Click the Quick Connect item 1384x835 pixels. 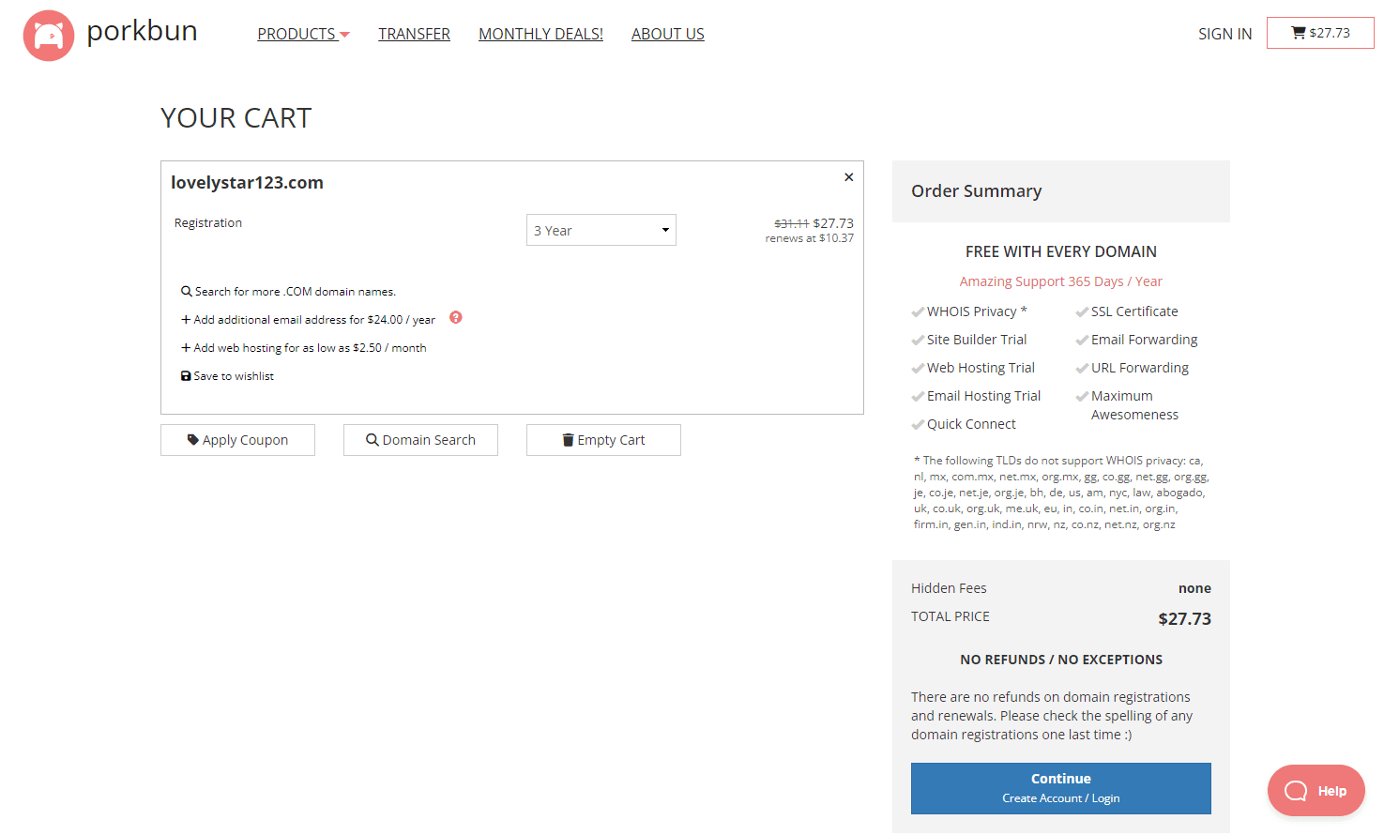[964, 424]
